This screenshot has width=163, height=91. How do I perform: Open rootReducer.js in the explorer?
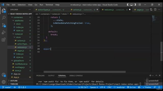pos(20,64)
